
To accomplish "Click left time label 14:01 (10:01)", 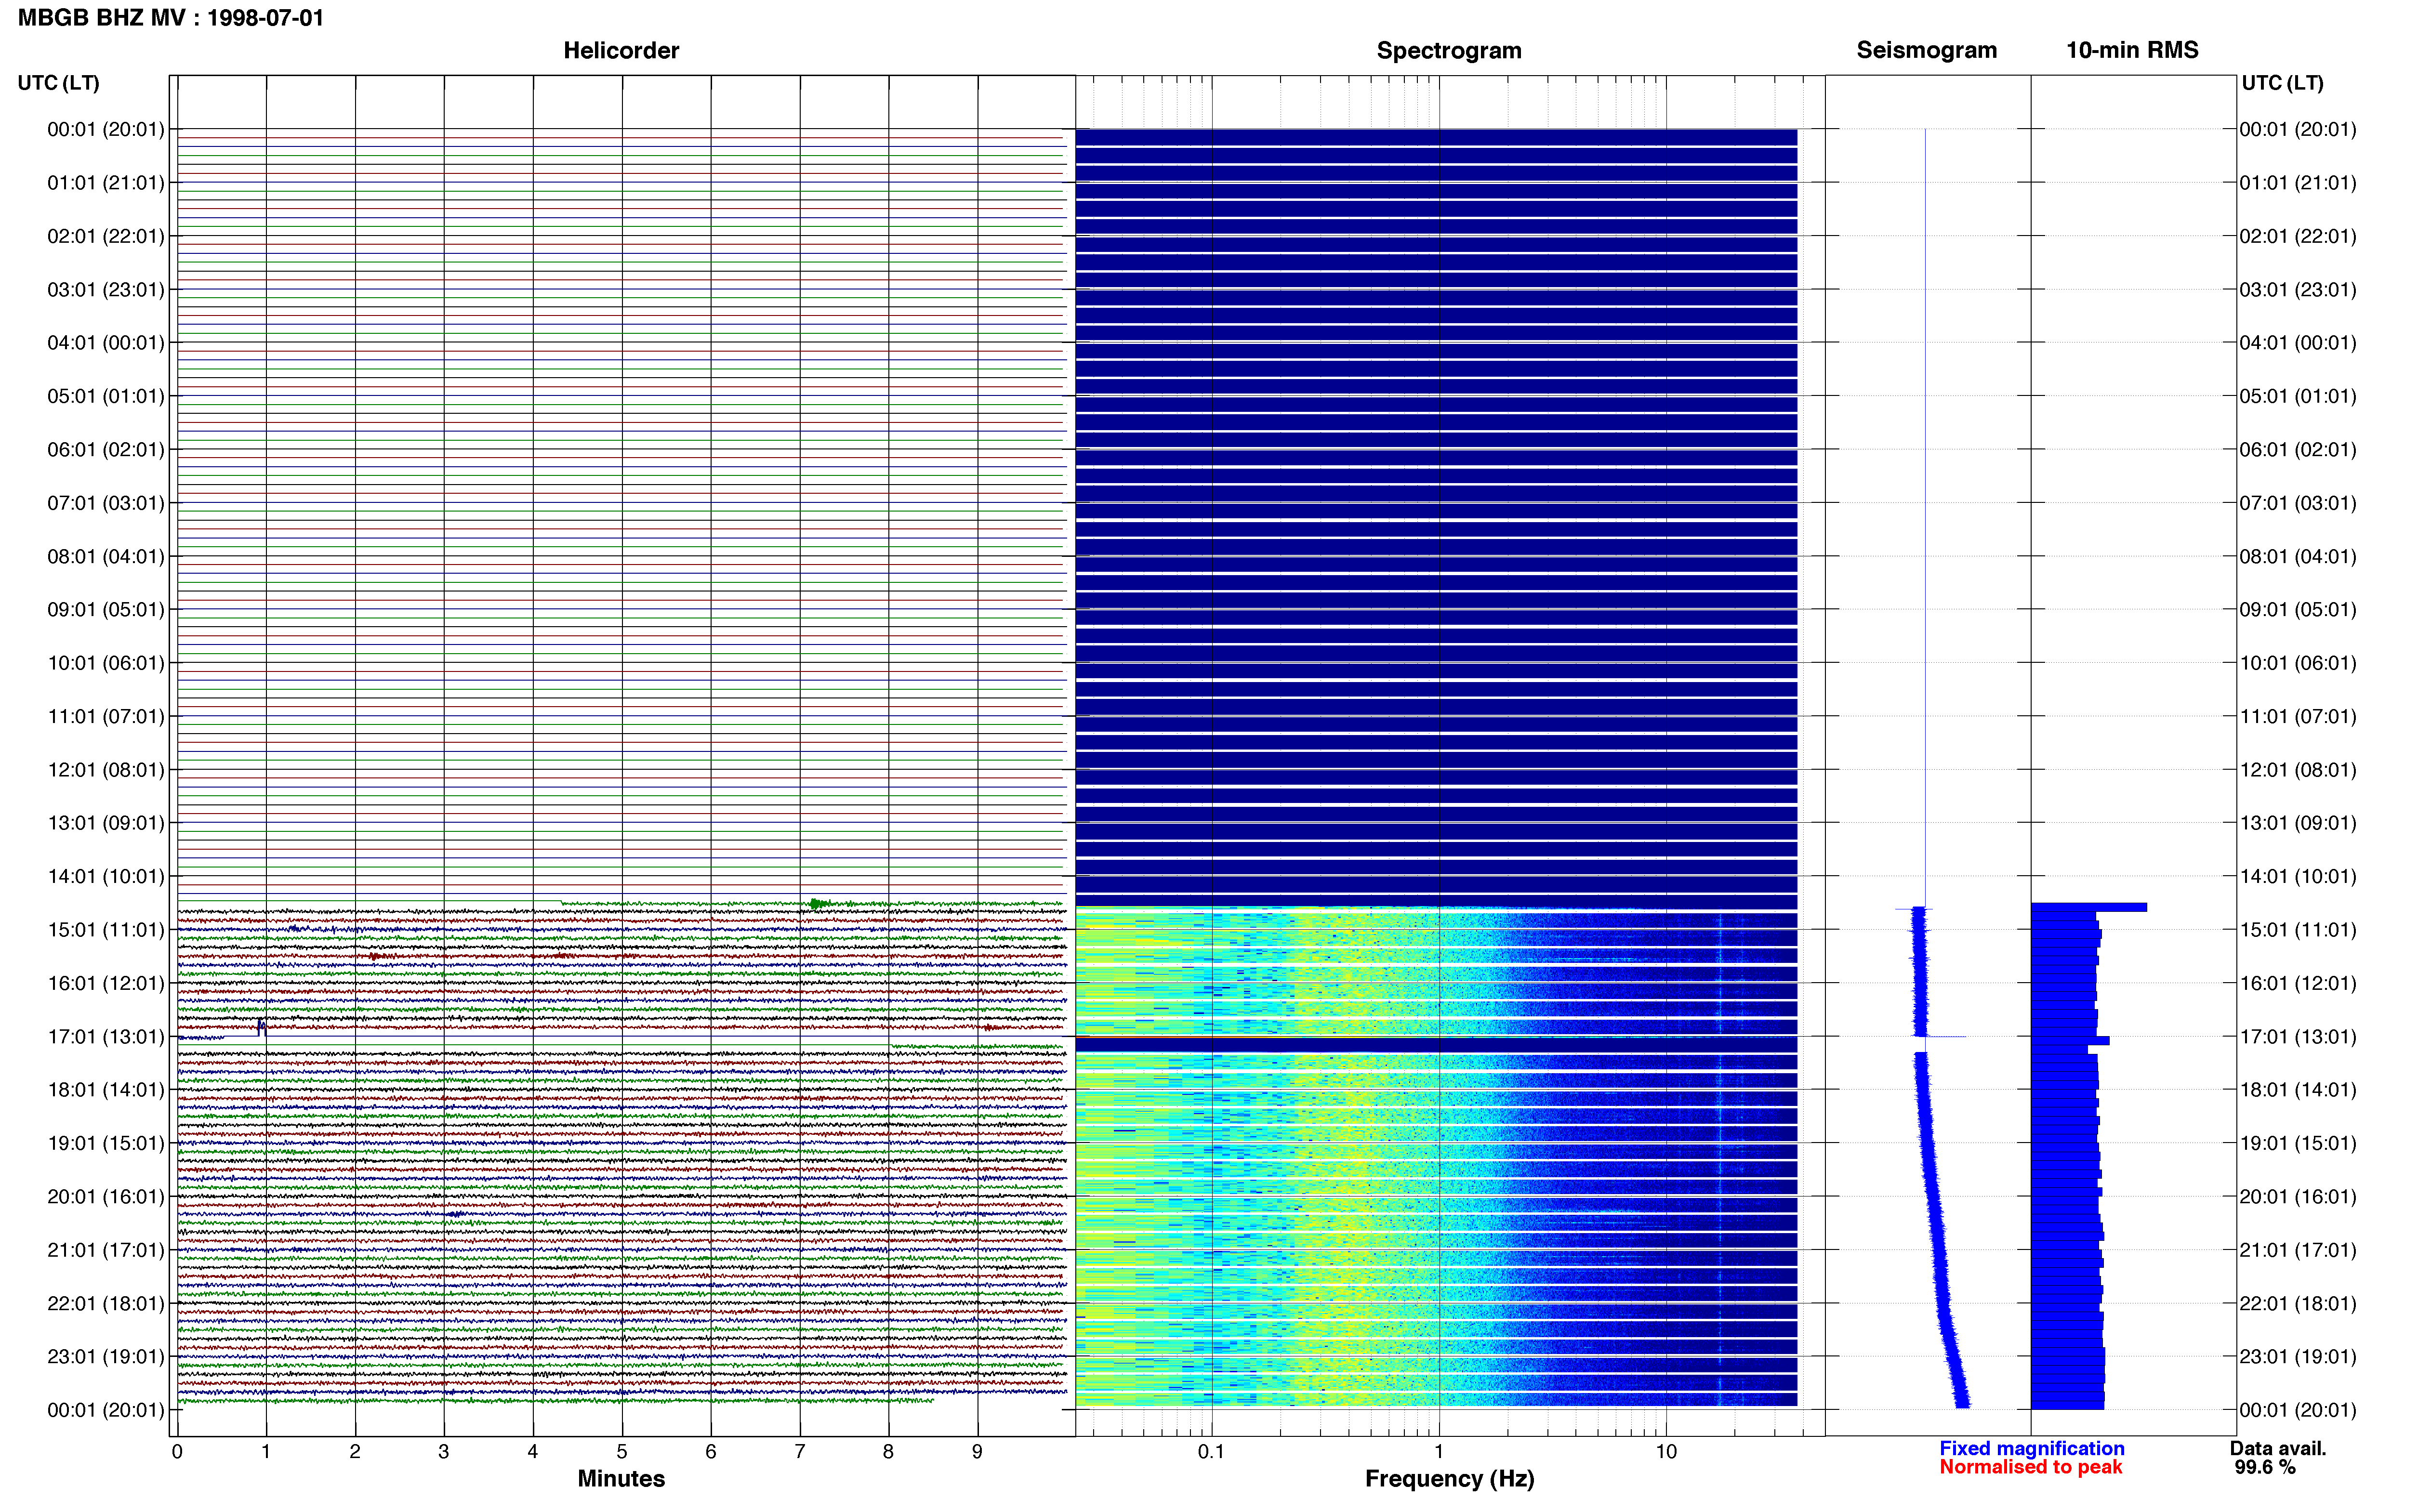I will [106, 876].
